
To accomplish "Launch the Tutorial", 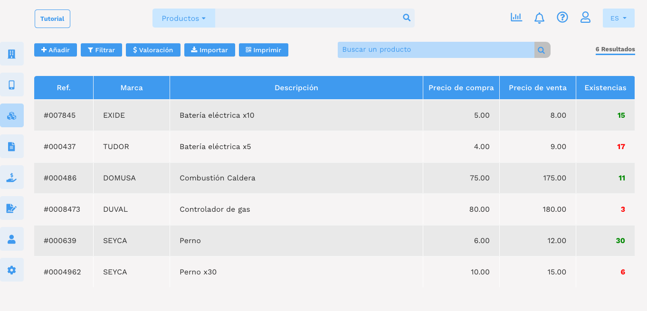I will point(52,19).
